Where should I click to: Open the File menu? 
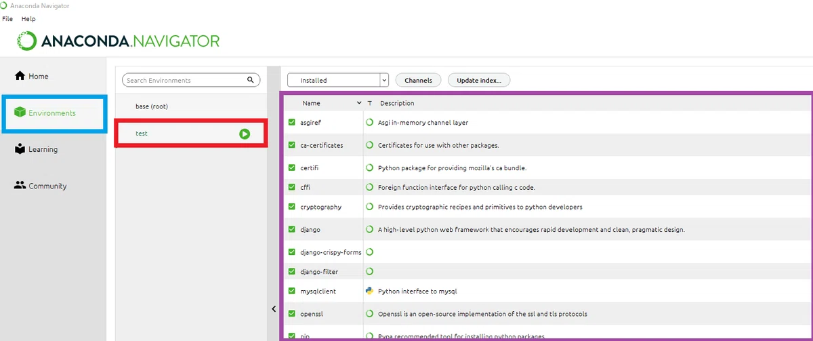pyautogui.click(x=7, y=19)
